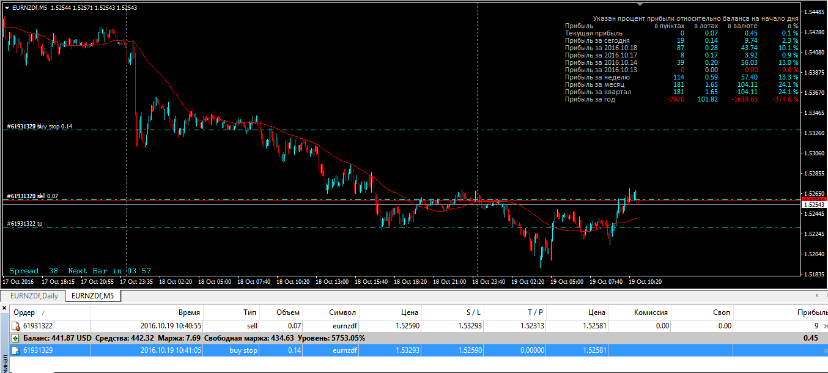828x373 pixels.
Task: Click the '18 Oct 23:40' time axis label
Action: (x=489, y=282)
